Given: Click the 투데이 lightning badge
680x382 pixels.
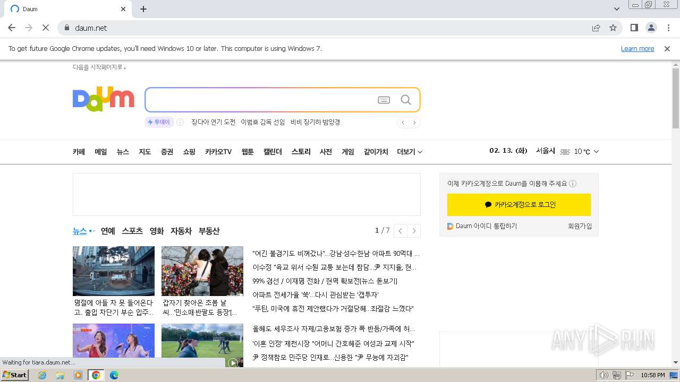Looking at the screenshot, I should click(x=159, y=122).
